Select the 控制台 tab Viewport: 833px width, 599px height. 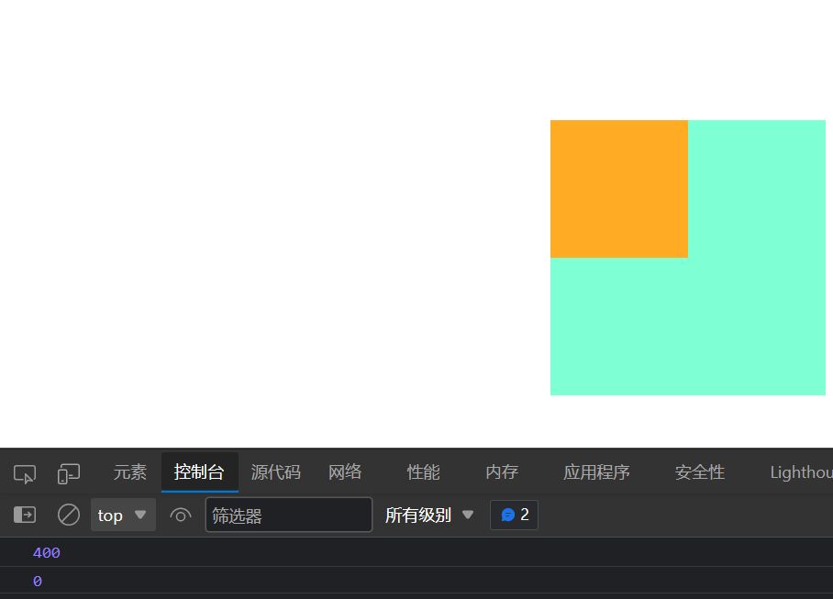click(x=199, y=472)
